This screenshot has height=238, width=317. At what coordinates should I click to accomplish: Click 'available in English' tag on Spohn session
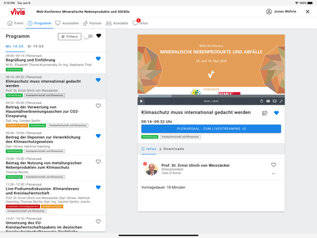[17, 125]
